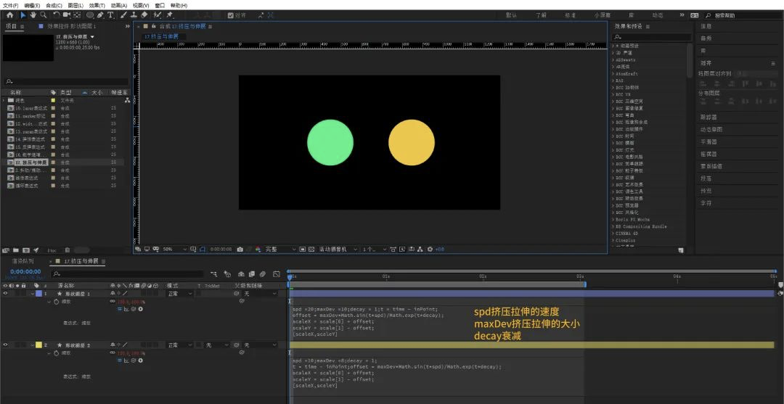Image resolution: width=784 pixels, height=404 pixels.
Task: Click the Effects & Presets search field
Action: 650,36
